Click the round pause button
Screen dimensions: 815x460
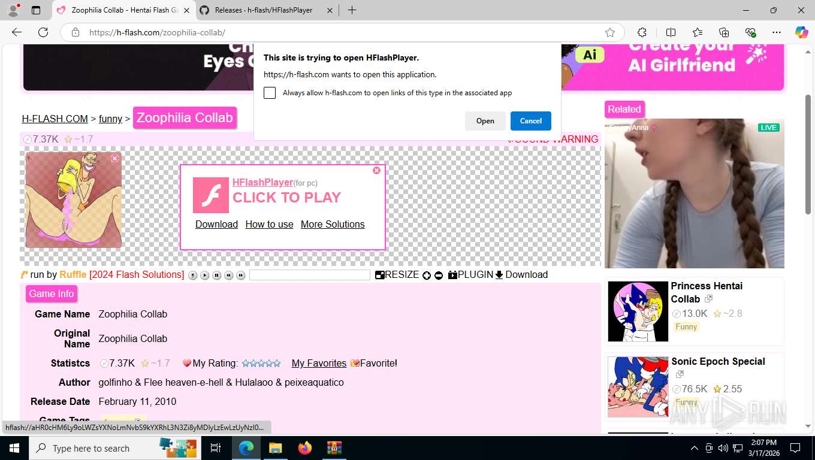216,276
